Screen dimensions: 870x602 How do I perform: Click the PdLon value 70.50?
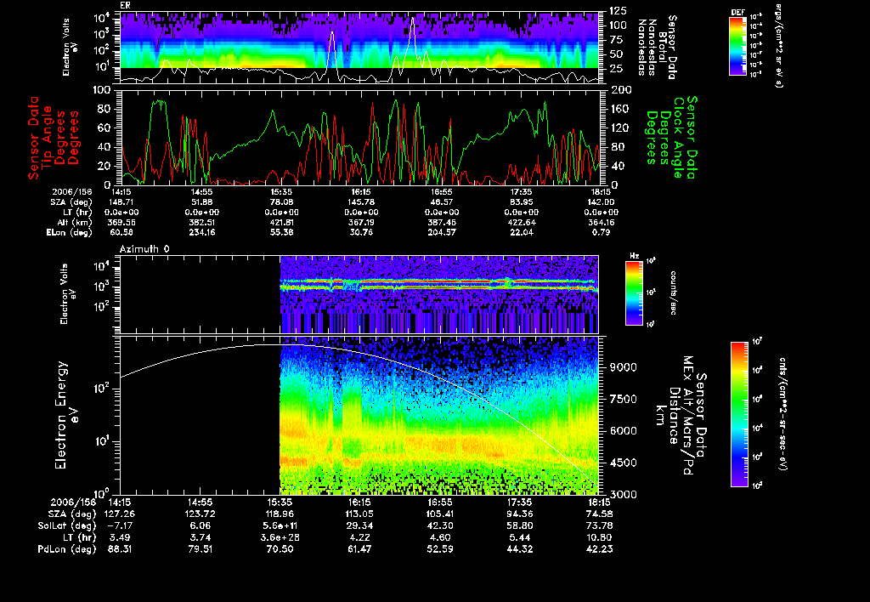(x=280, y=549)
